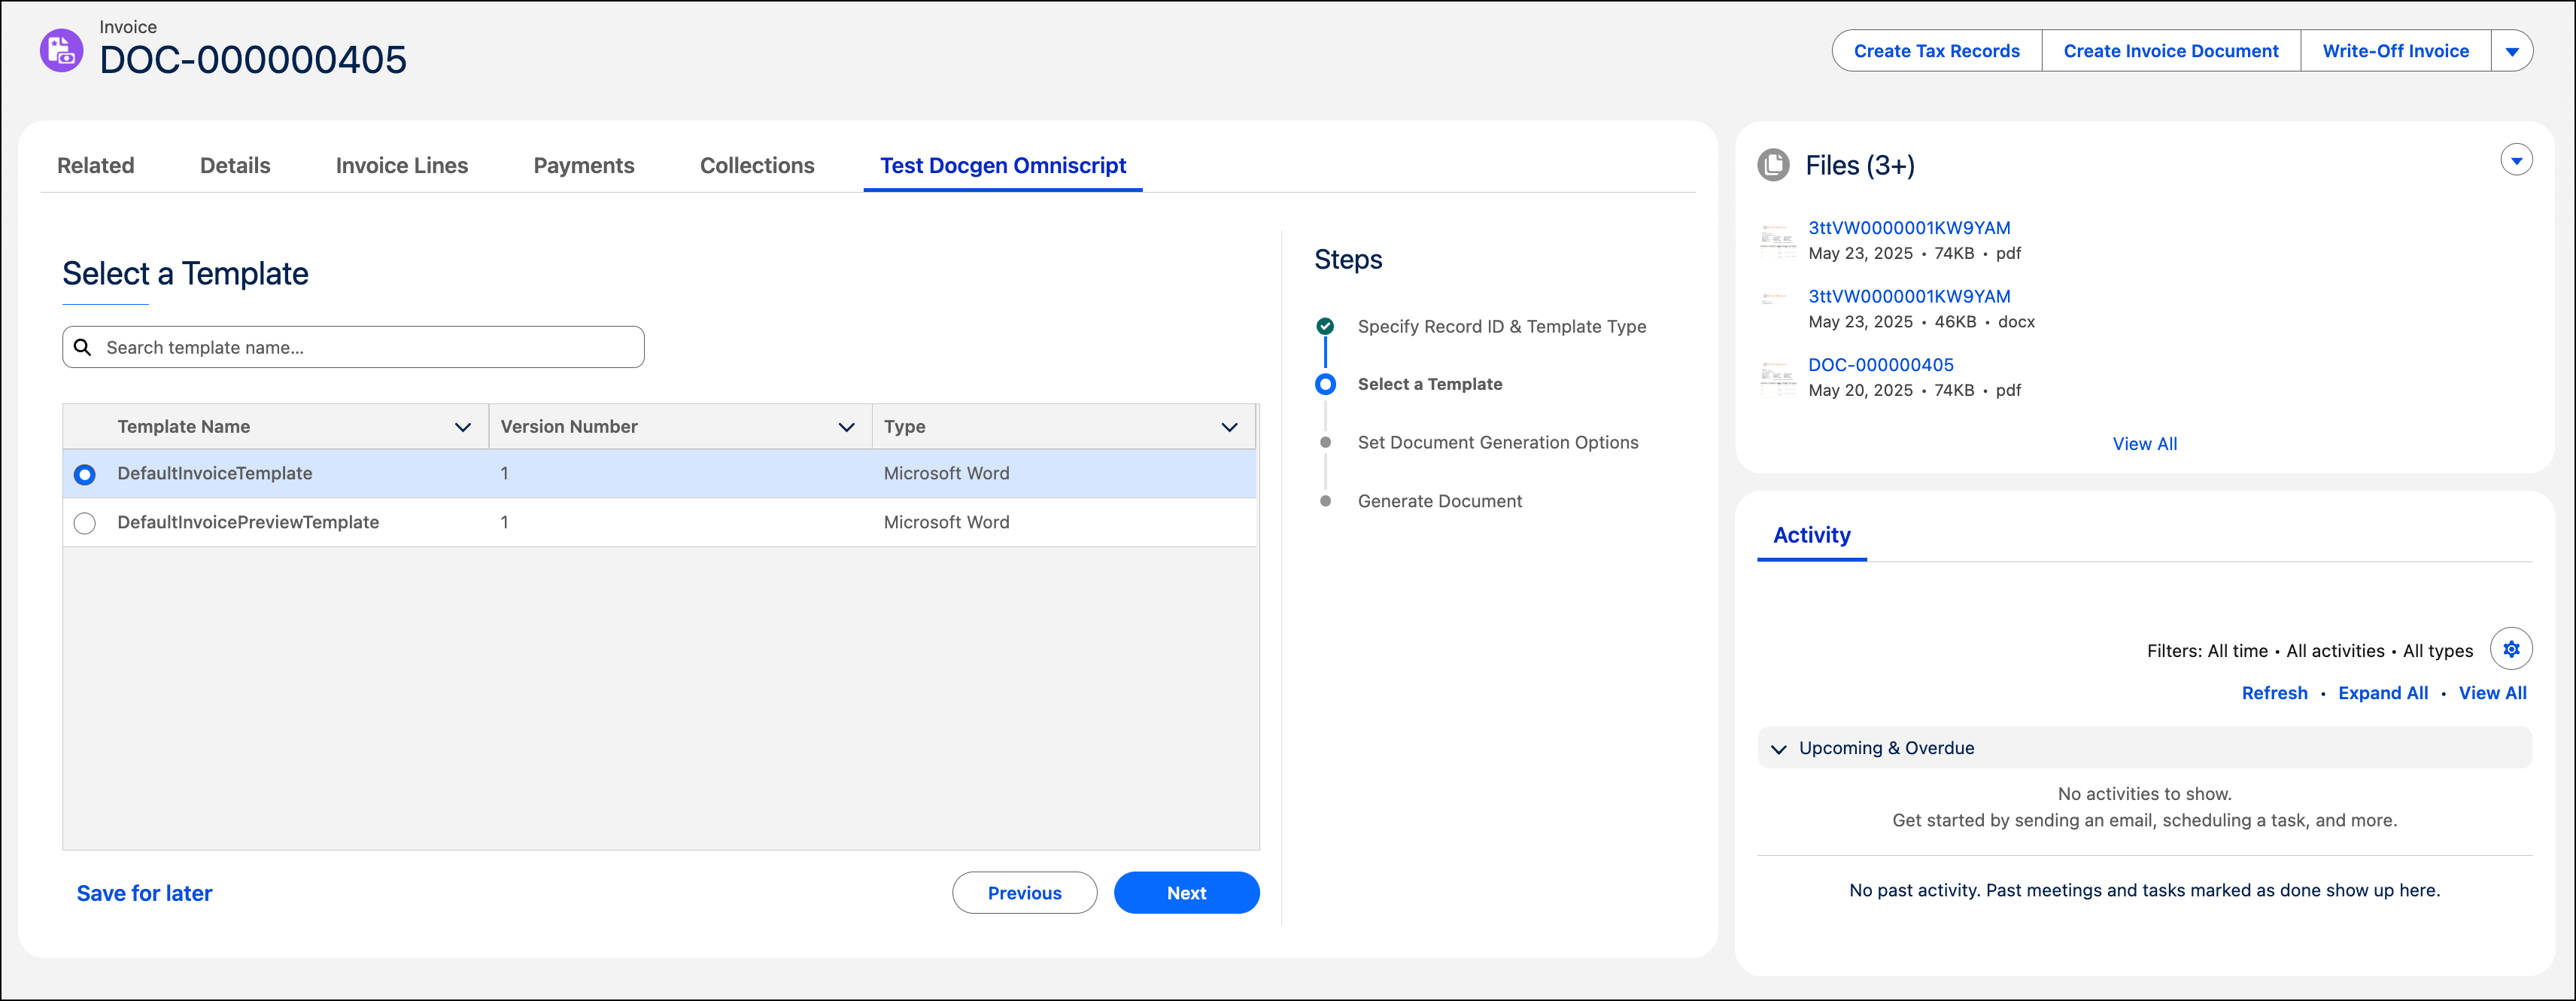The width and height of the screenshot is (2576, 1001).
Task: Click the completed step checkmark icon
Action: pyautogui.click(x=1325, y=326)
